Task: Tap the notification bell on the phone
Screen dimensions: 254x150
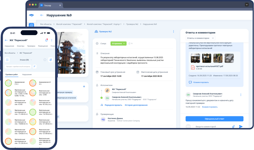Action: point(46,40)
